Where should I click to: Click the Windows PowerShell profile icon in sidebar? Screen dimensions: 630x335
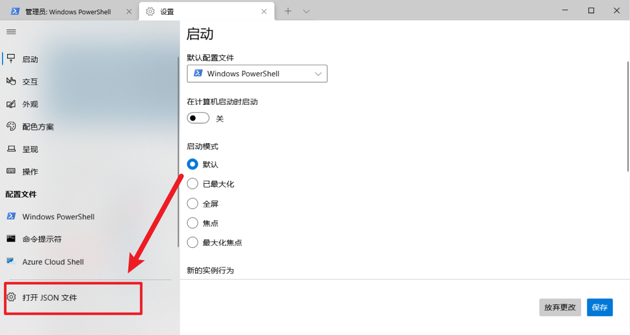[x=11, y=216]
